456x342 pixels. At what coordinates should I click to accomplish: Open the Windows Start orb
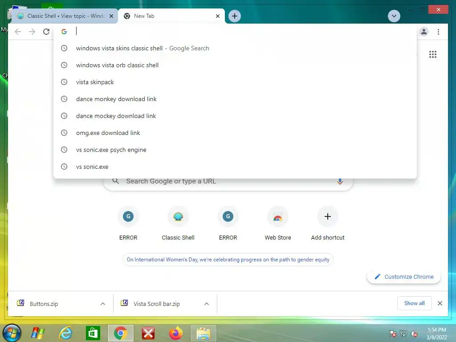(12, 333)
